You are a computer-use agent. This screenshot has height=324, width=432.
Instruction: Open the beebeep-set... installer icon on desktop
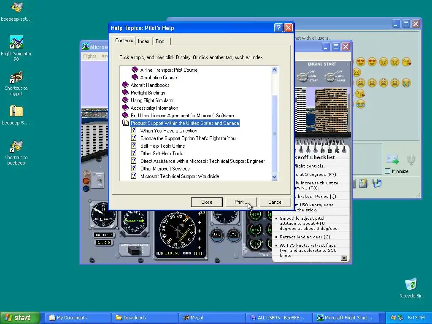click(16, 11)
